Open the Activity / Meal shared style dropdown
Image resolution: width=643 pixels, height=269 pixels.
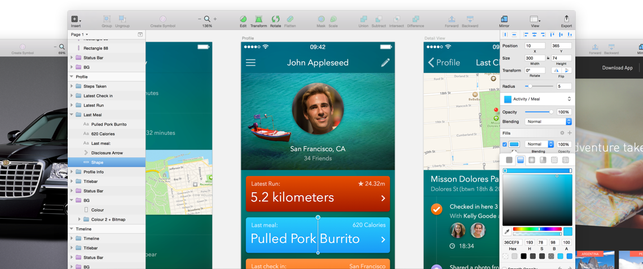click(538, 99)
